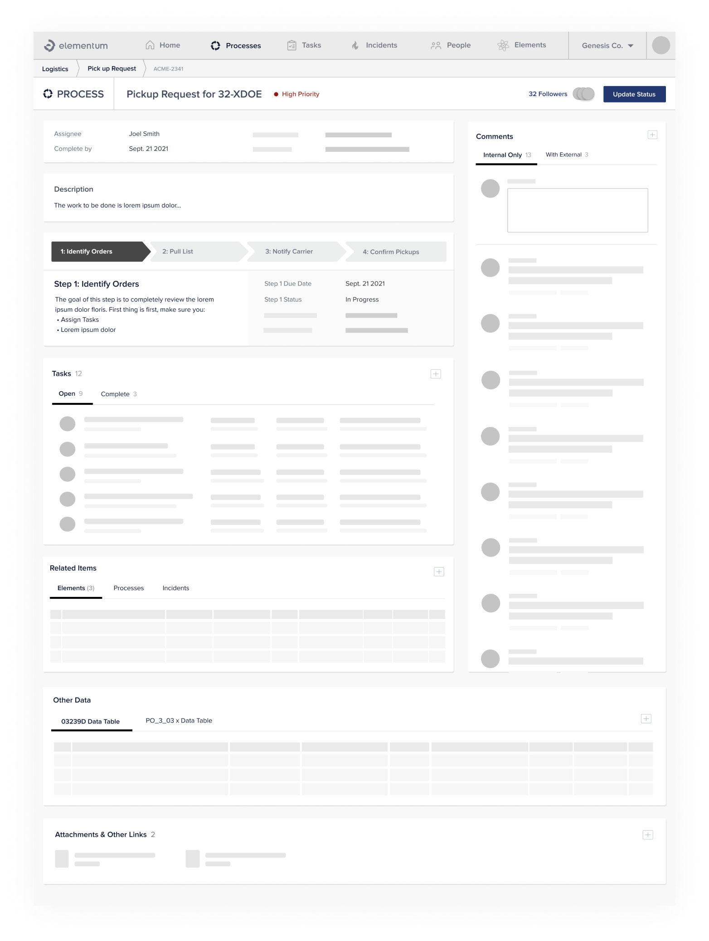
Task: Add a new comment with plus icon
Action: pos(652,135)
